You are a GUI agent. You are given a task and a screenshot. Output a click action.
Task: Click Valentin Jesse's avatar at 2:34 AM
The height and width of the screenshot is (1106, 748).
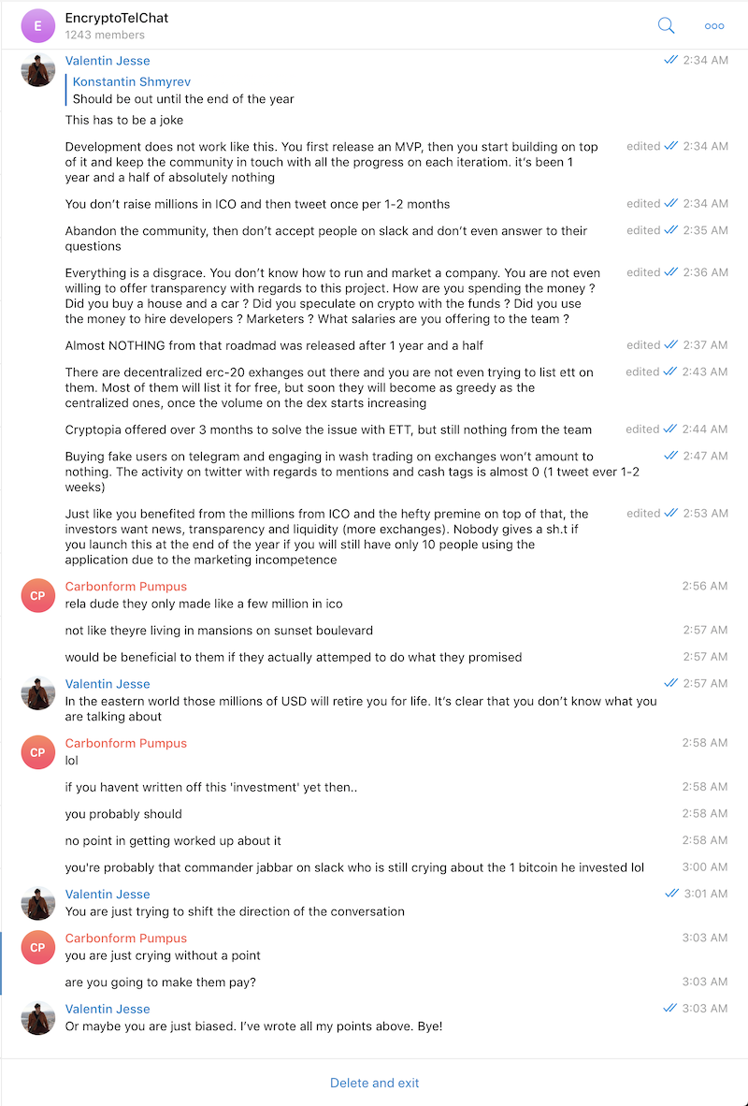[38, 70]
